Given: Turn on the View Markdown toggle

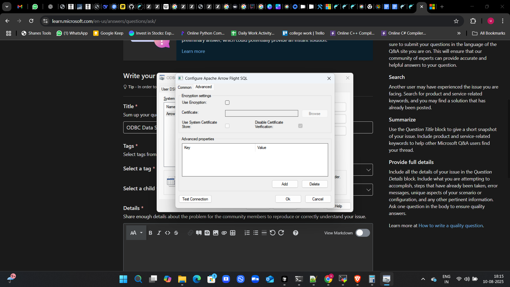Looking at the screenshot, I should coord(362,233).
